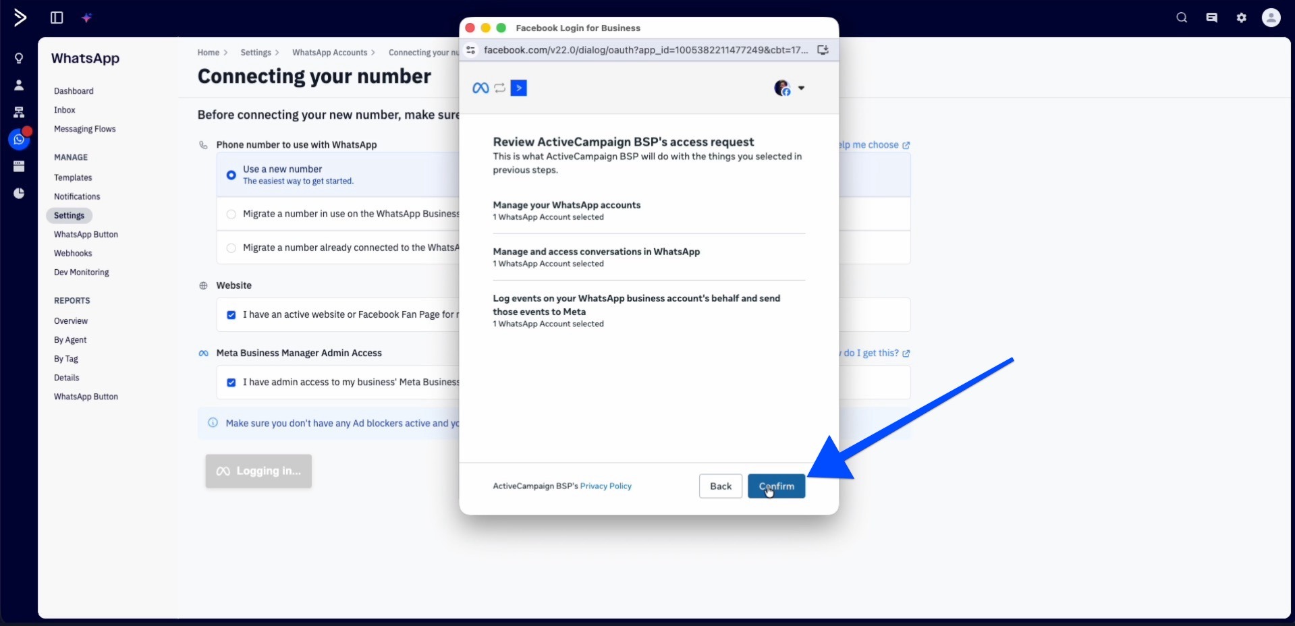Open the Automations flow icon in sidebar
The image size is (1295, 626).
coord(19,112)
